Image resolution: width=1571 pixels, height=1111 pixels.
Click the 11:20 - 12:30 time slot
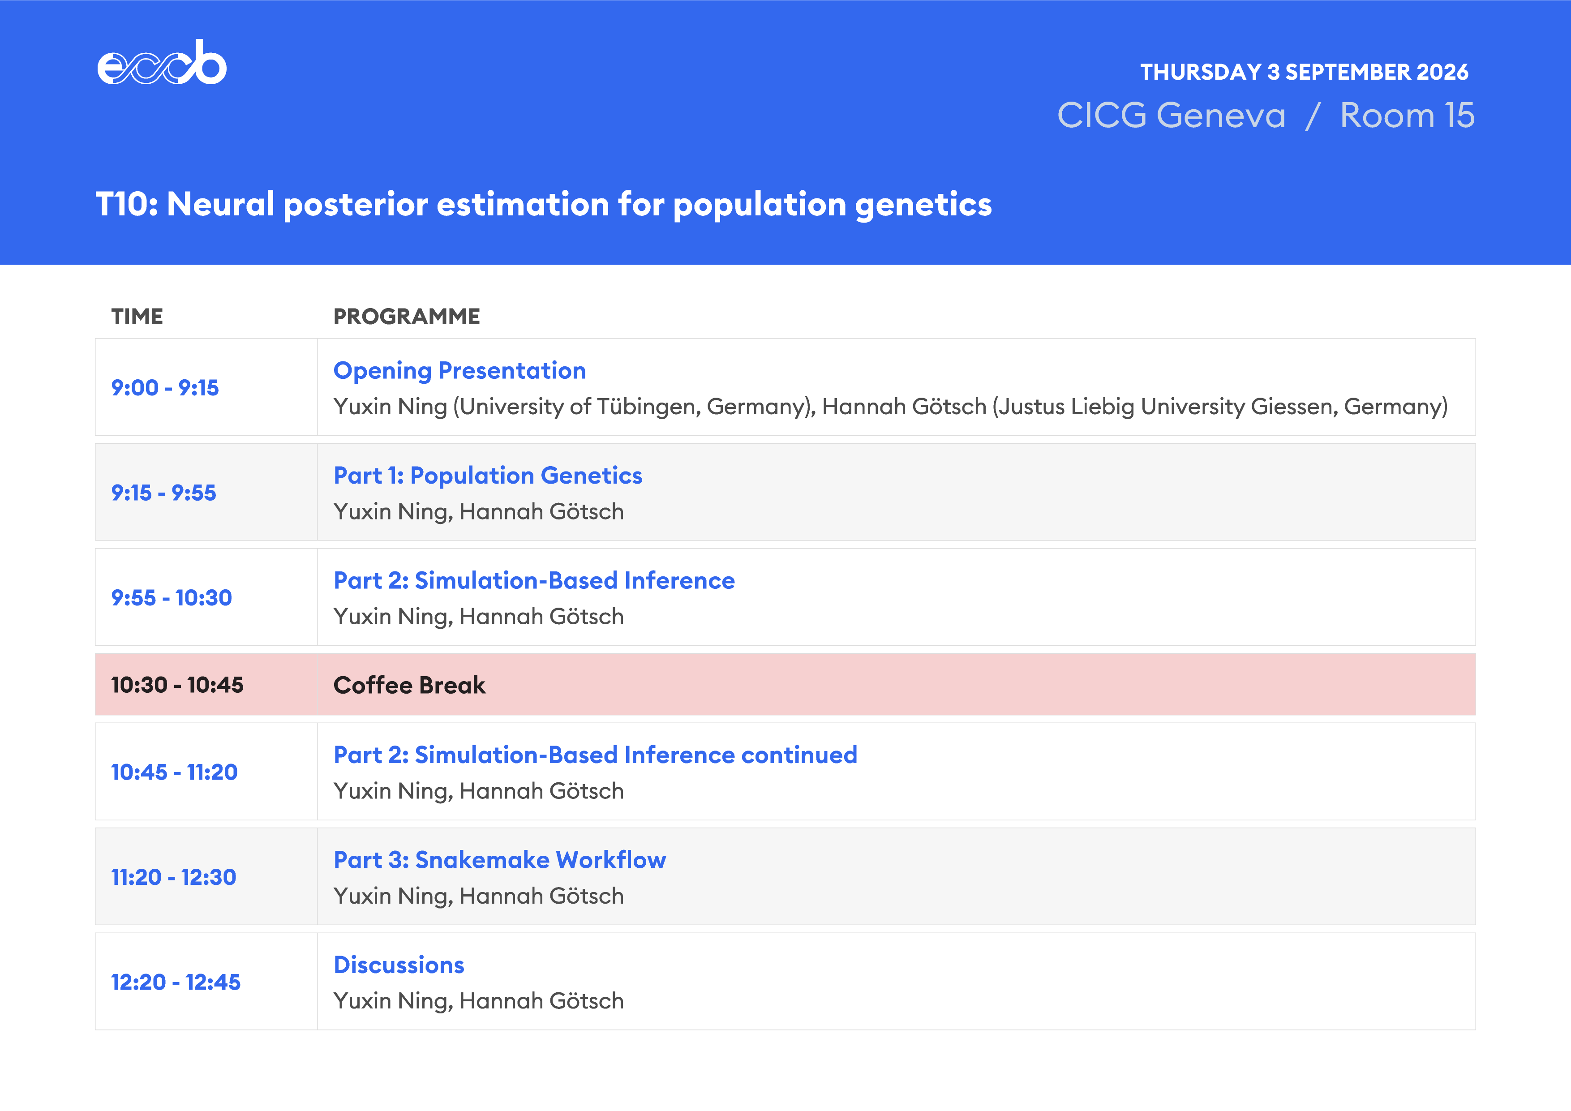[x=173, y=877]
